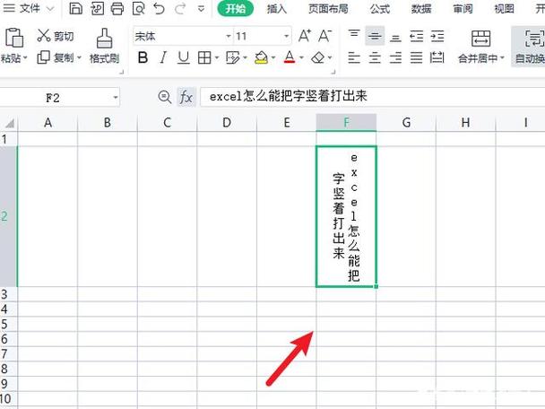Click the increase indent icon

(437, 36)
